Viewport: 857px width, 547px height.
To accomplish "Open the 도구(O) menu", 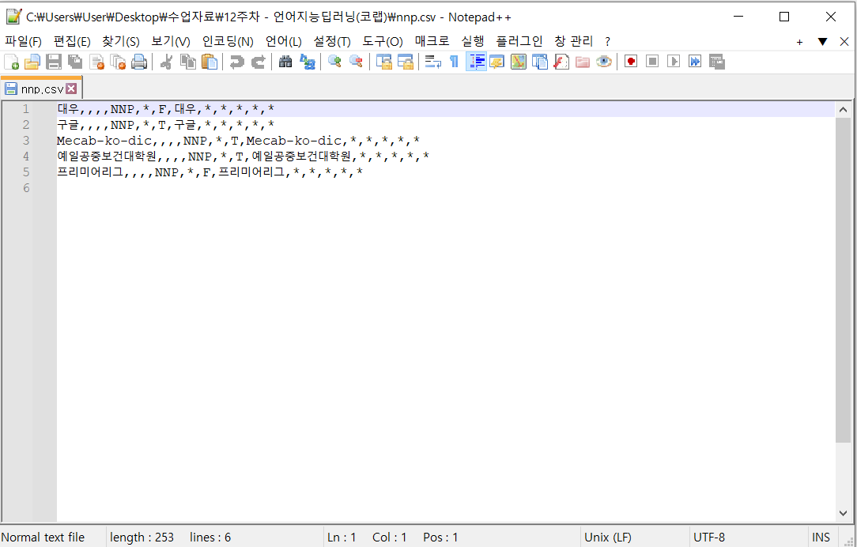I will (x=383, y=42).
